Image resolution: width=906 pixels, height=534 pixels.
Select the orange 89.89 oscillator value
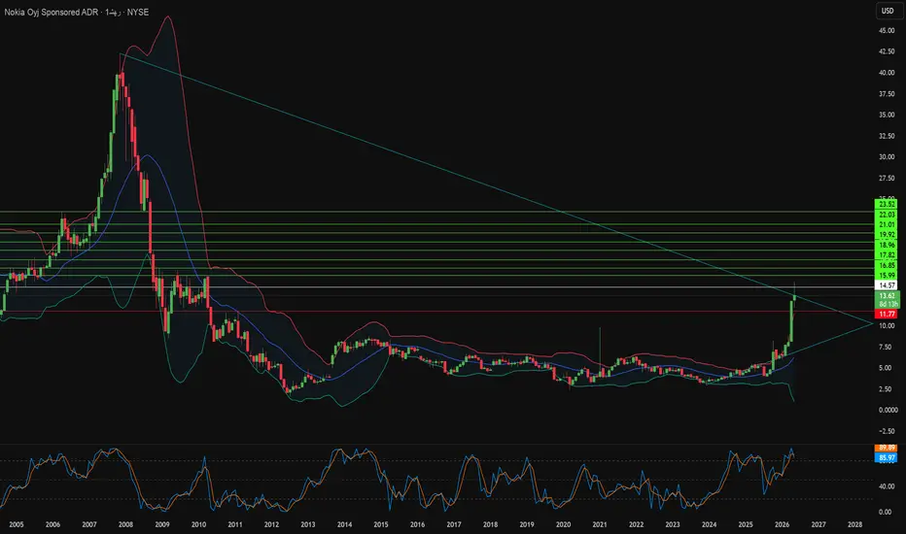[887, 448]
